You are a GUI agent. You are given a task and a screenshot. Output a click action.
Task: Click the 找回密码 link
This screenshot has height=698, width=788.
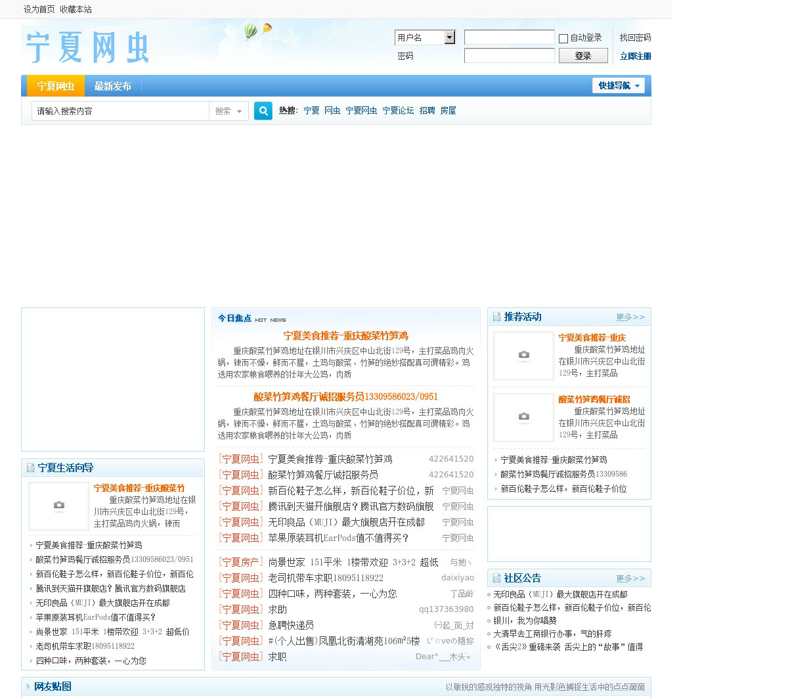pos(635,38)
